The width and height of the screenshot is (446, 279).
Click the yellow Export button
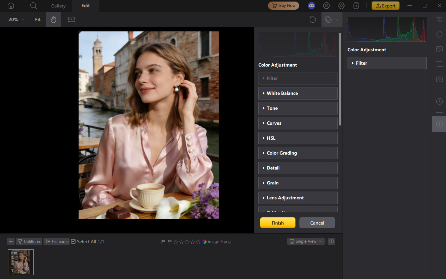pyautogui.click(x=385, y=5)
